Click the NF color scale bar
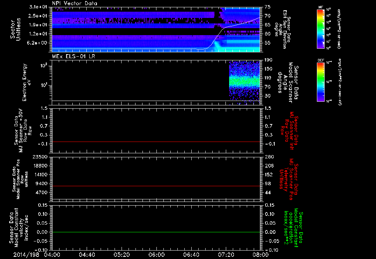The width and height of the screenshot is (376, 259). [321, 29]
